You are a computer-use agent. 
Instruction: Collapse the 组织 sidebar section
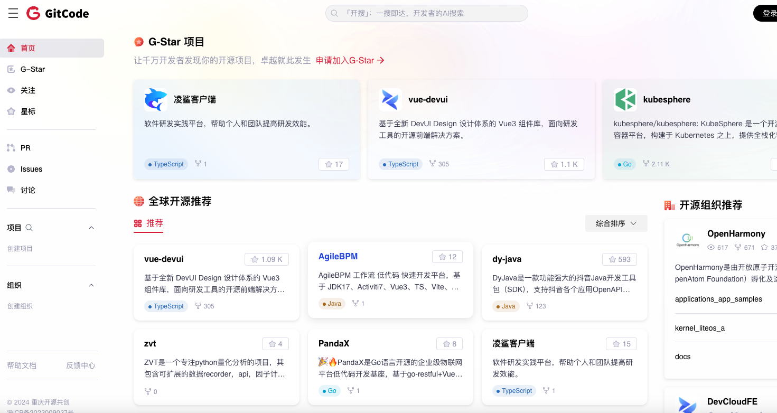tap(91, 285)
